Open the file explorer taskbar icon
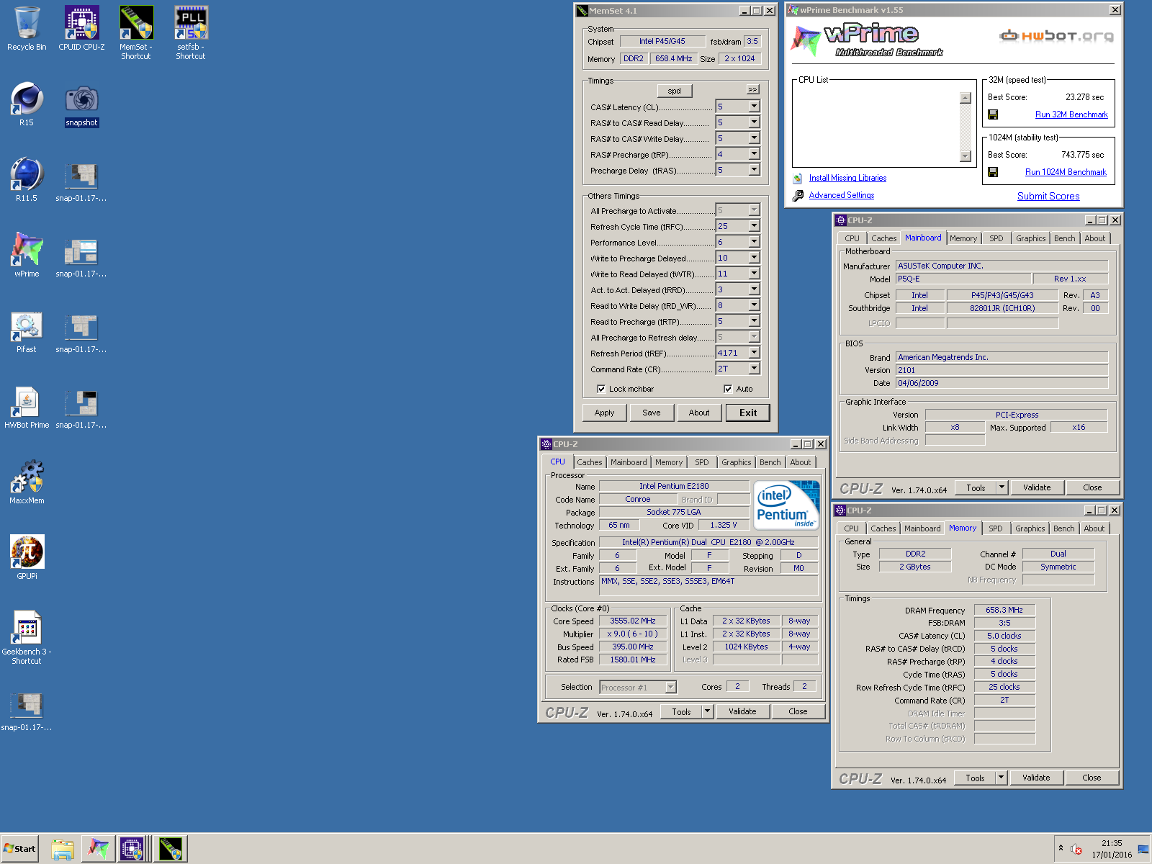 (63, 849)
